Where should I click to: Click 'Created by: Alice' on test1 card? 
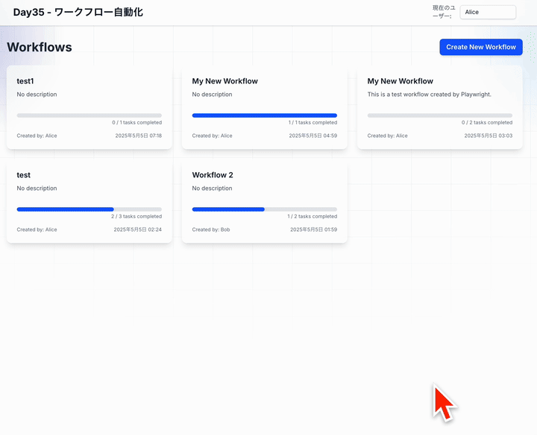click(37, 136)
